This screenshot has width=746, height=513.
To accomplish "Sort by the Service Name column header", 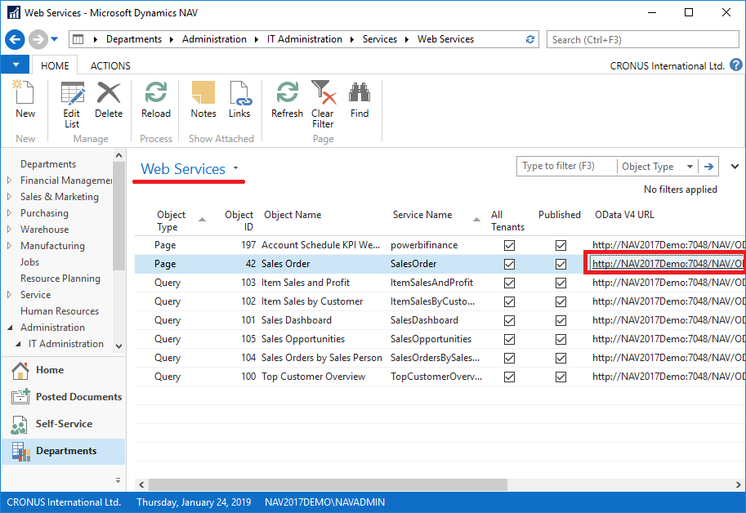I will [422, 215].
